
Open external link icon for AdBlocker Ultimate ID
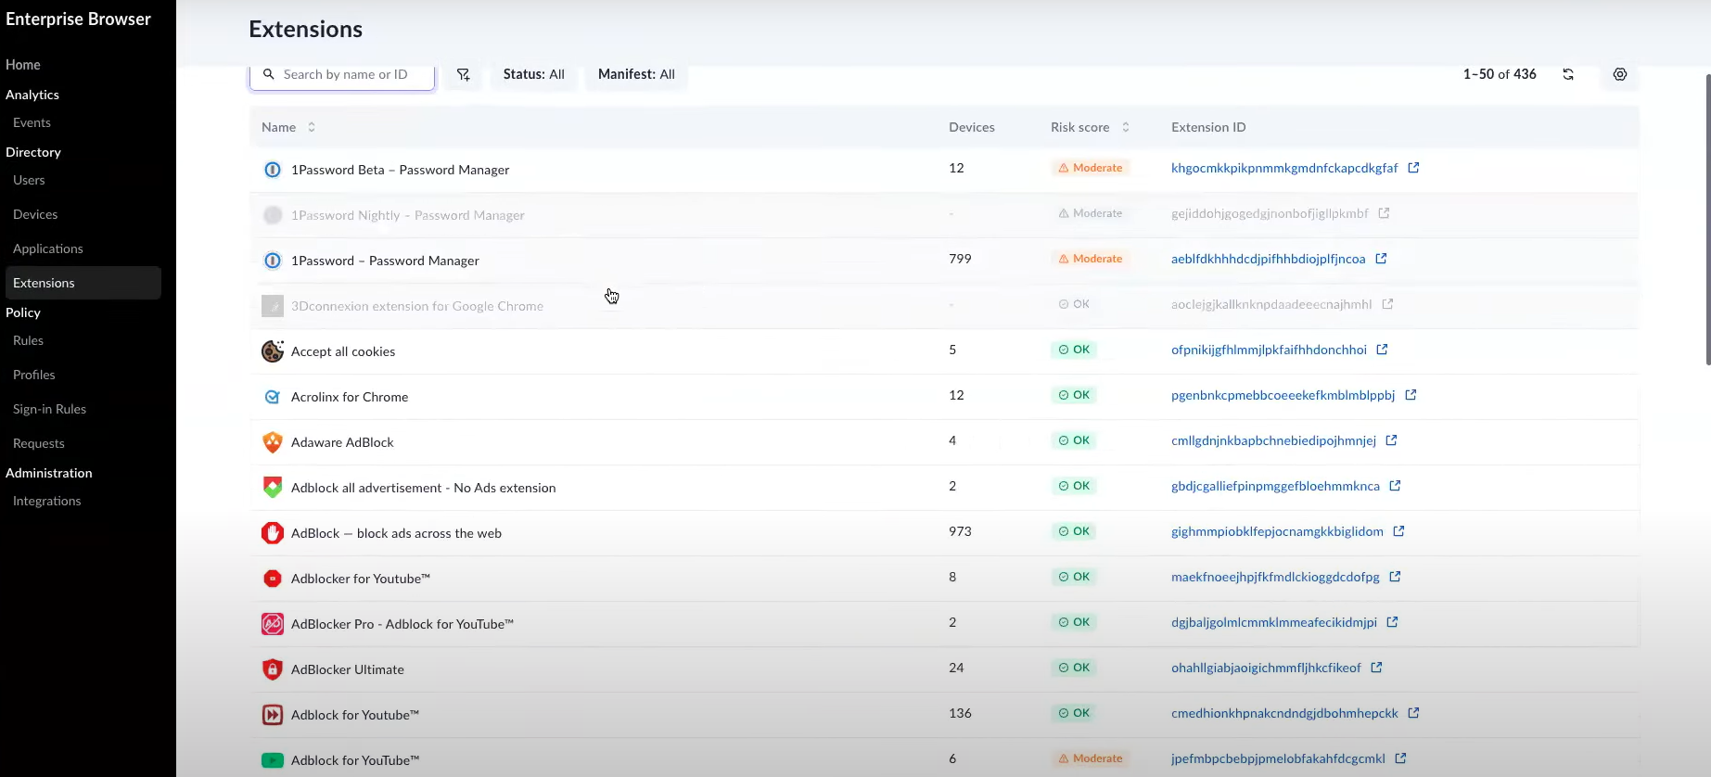click(x=1376, y=668)
